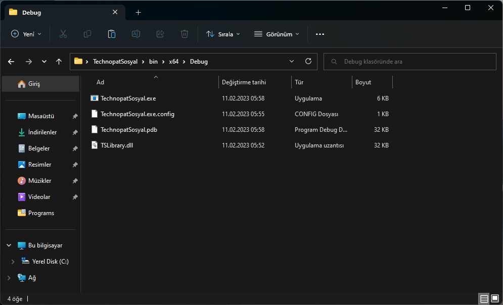Click the Share icon in toolbar
Screen dimensions: 503x305
[x=160, y=34]
